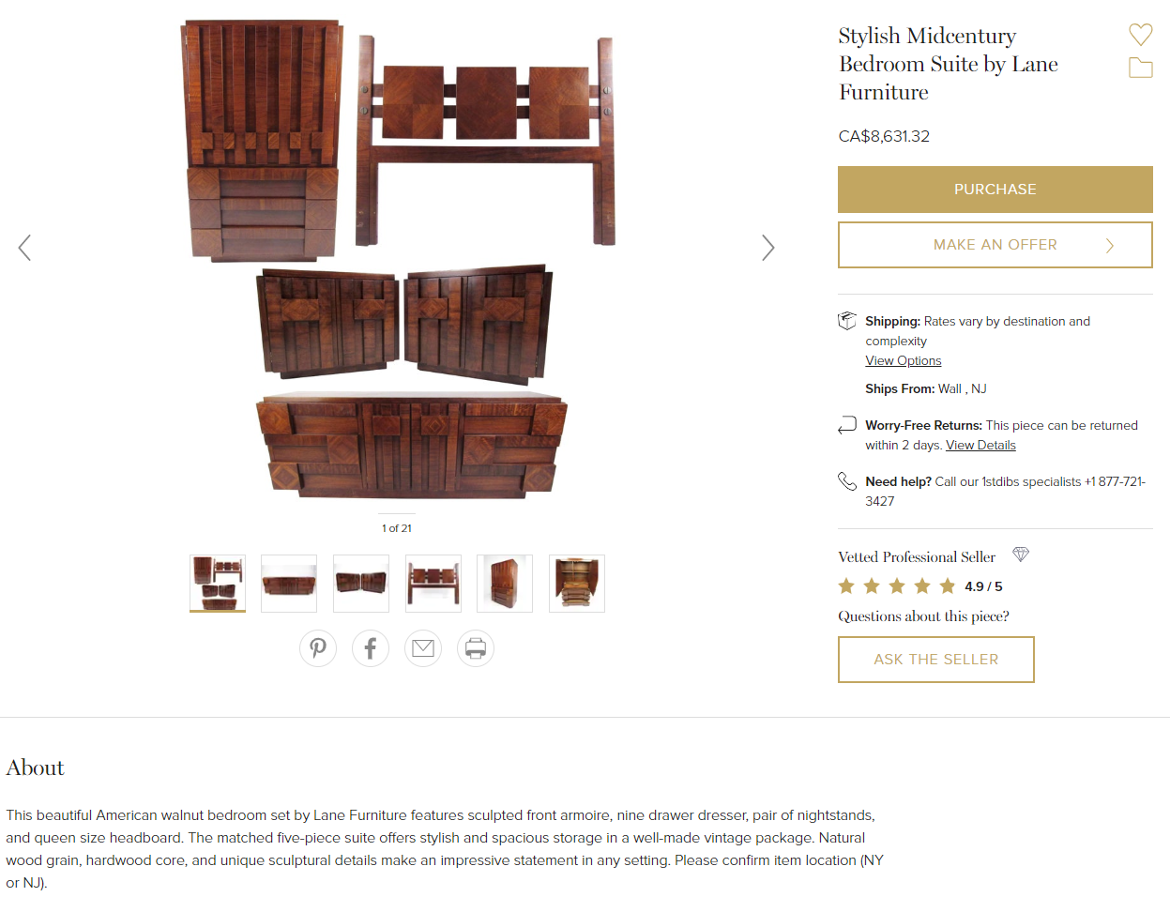Share listing by email icon

point(423,648)
